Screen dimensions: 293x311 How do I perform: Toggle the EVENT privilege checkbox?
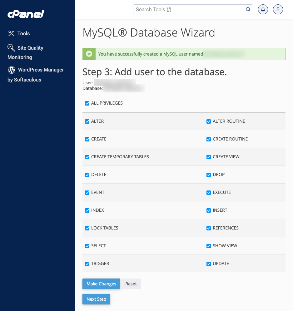pyautogui.click(x=87, y=193)
